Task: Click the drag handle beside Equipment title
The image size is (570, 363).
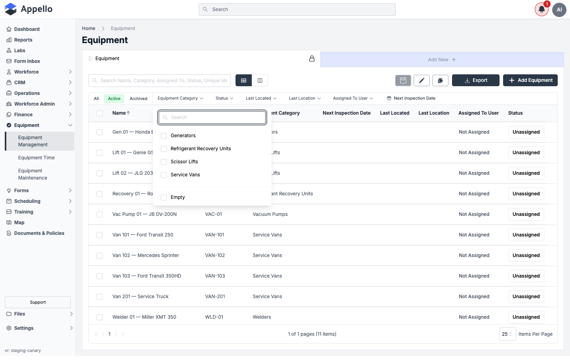Action: (90, 59)
